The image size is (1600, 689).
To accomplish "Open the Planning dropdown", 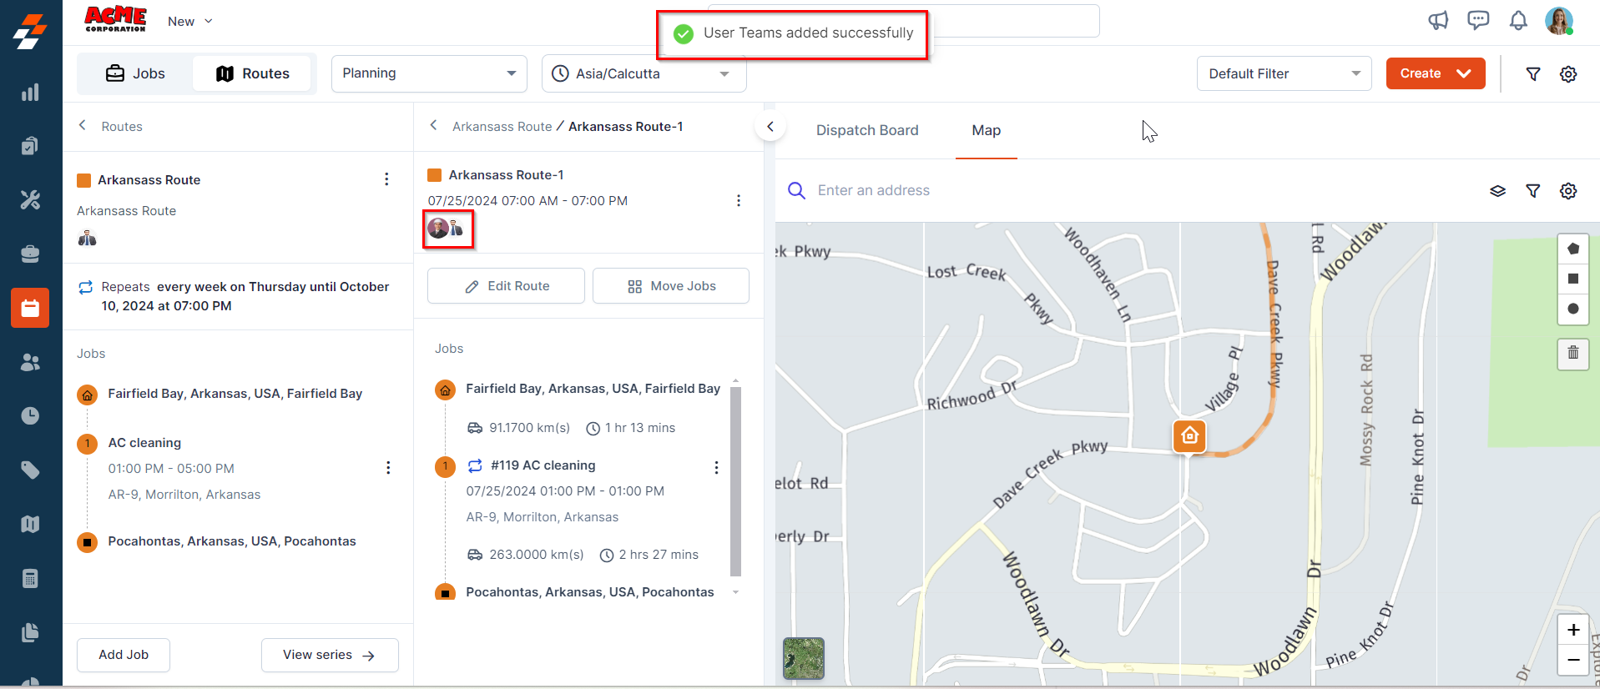I will (429, 73).
